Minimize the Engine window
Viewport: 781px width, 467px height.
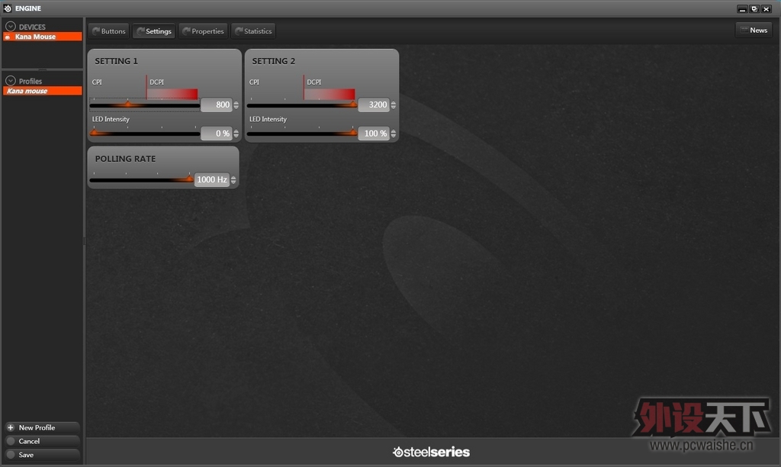pyautogui.click(x=742, y=9)
